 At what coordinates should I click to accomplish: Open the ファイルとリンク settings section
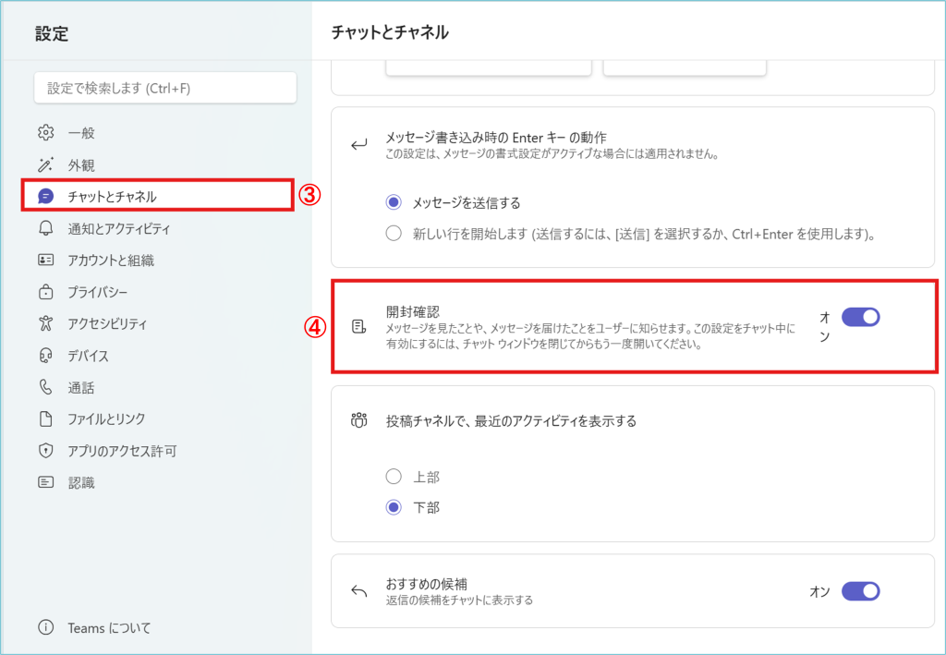(x=106, y=419)
